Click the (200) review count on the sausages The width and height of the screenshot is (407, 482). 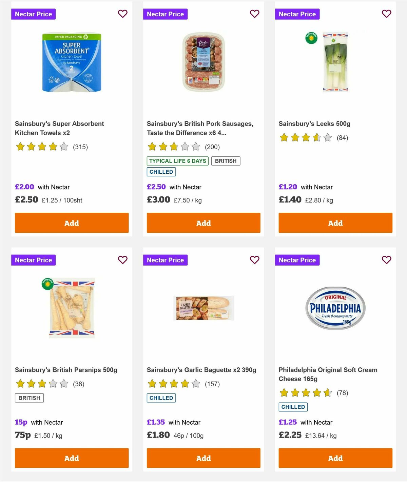pyautogui.click(x=212, y=147)
